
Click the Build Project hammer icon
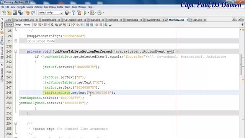click(73, 13)
